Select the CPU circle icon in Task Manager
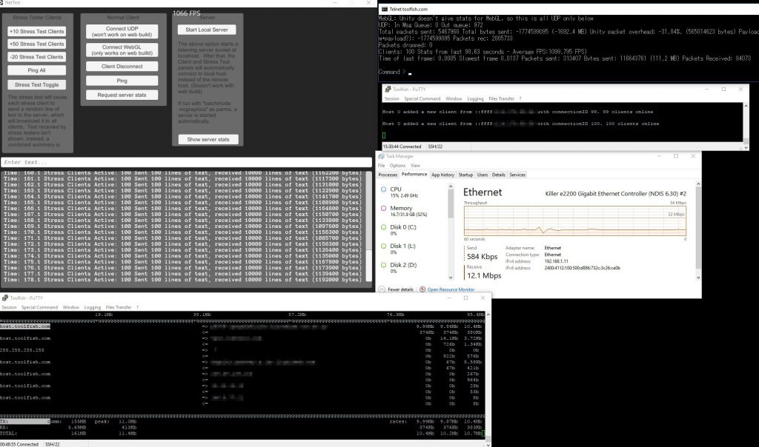The width and height of the screenshot is (759, 447). (383, 189)
